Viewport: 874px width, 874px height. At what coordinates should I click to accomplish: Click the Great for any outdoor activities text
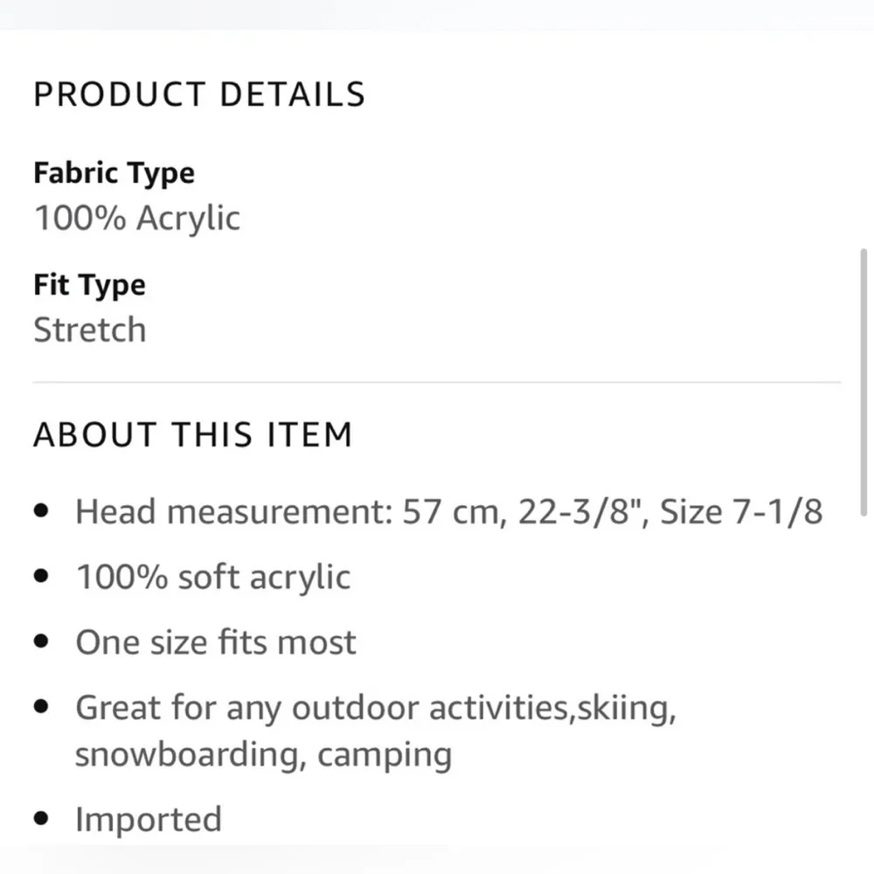(x=376, y=708)
